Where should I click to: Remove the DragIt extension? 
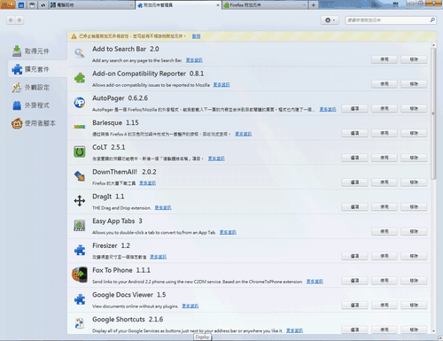coord(414,207)
